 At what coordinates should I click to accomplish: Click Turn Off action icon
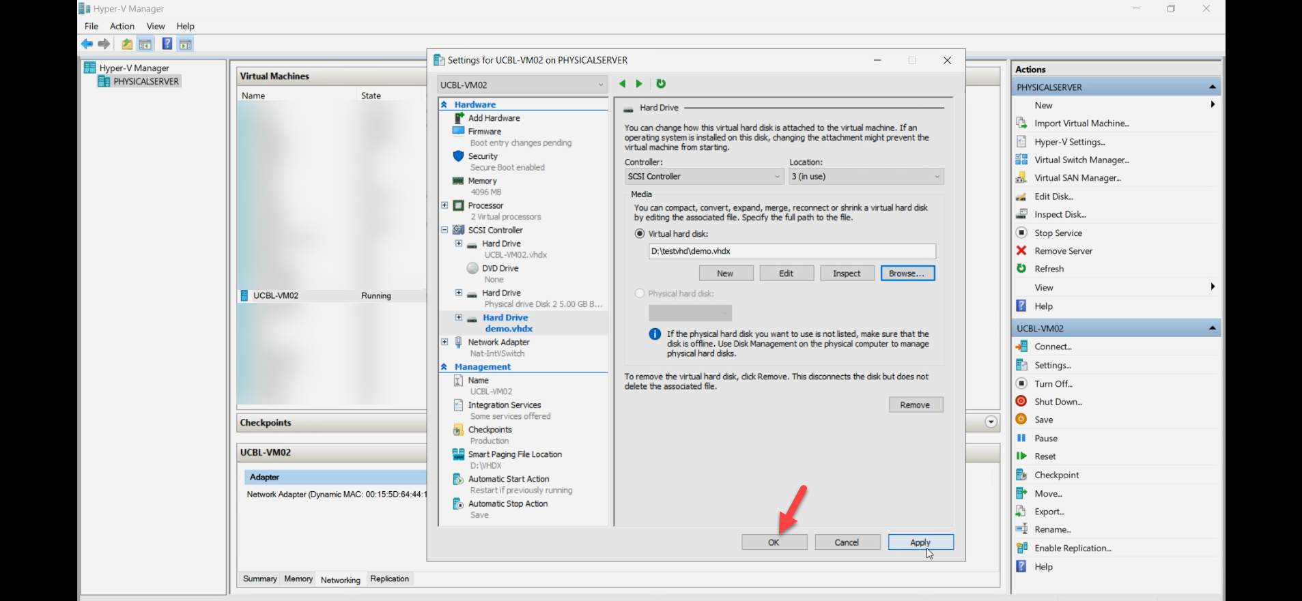[1021, 383]
